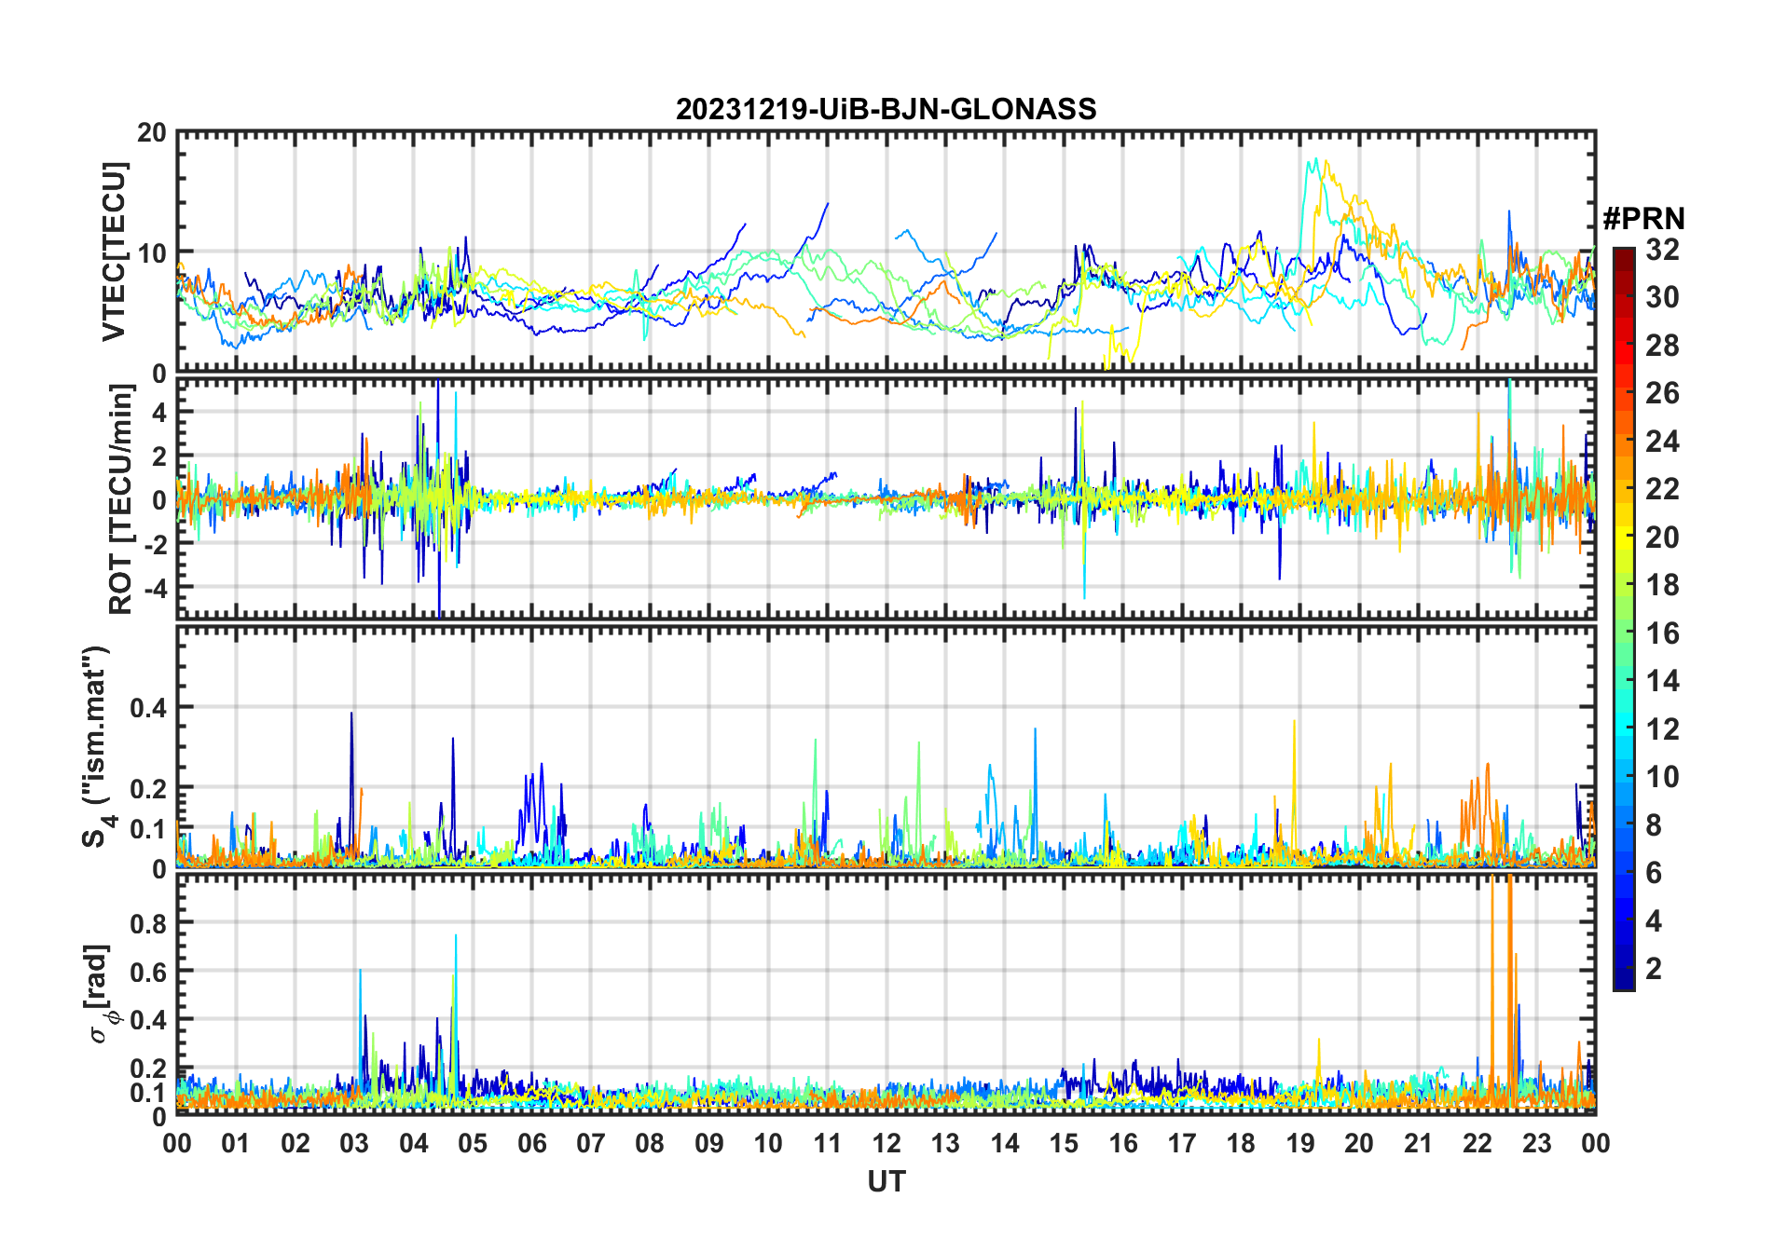
Task: Select colorbar tick label 6
Action: 1654,872
